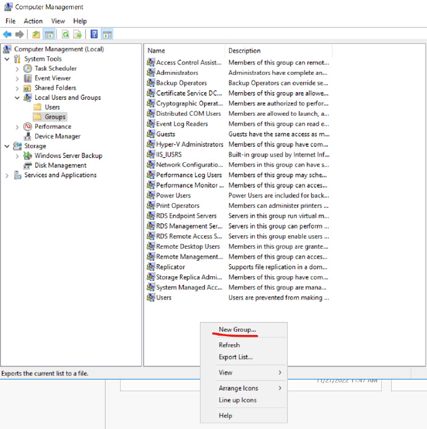Click the Device Manager icon in tree
The image size is (427, 429).
click(x=27, y=136)
